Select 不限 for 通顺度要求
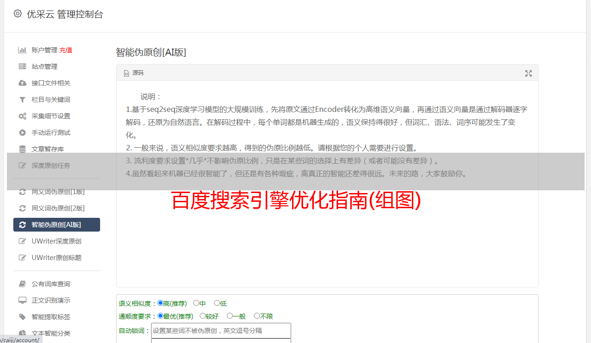591x343 pixels. [257, 316]
